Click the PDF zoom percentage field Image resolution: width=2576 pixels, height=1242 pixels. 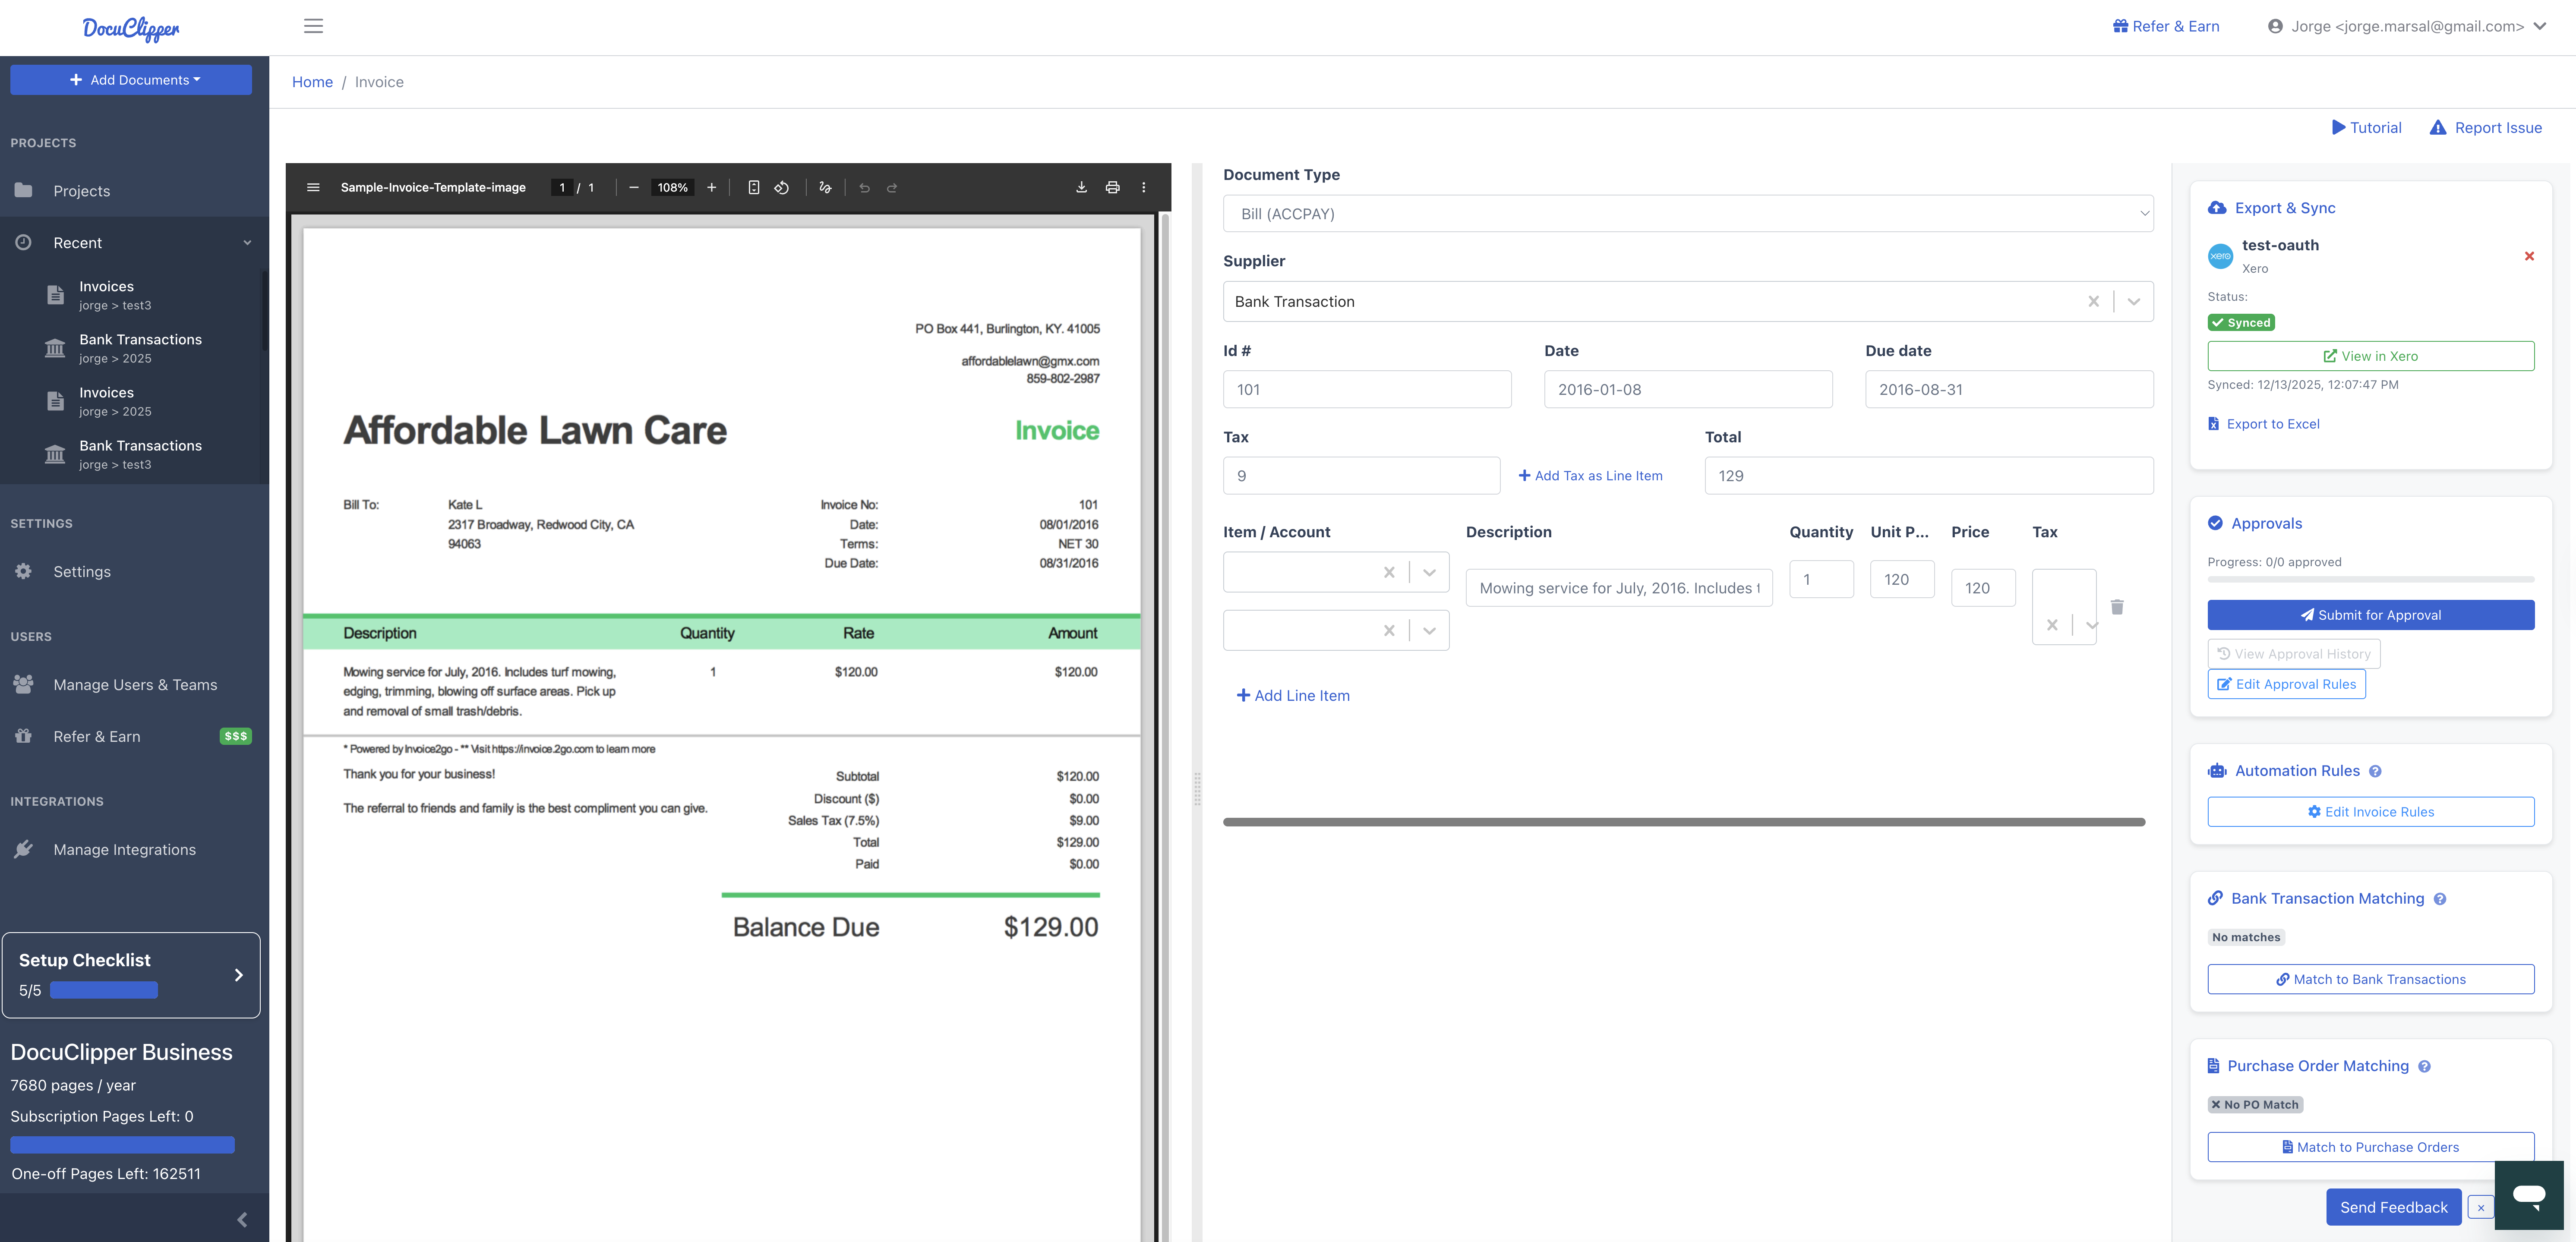(x=672, y=188)
